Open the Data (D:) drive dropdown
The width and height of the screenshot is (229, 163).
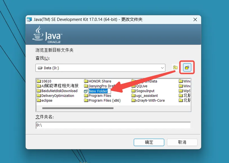[100, 68]
